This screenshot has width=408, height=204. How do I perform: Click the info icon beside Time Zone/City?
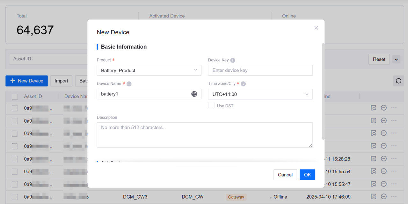coord(243,84)
